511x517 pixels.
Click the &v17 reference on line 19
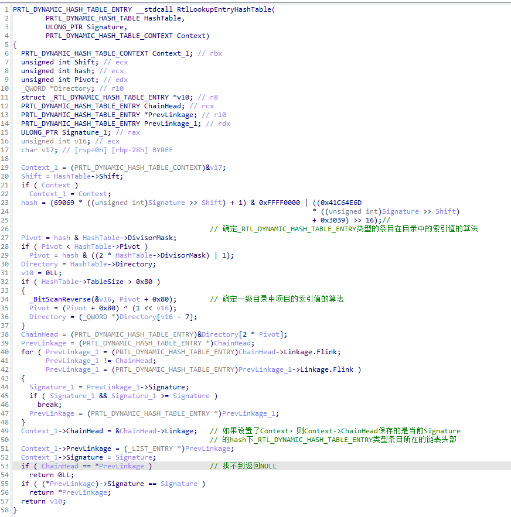tap(213, 167)
